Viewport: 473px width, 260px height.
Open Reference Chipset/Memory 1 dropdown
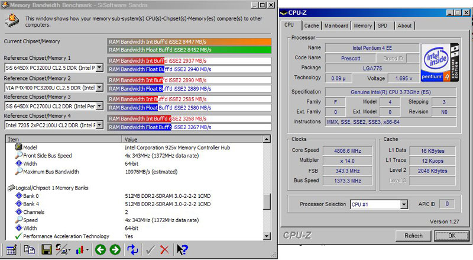[x=99, y=68]
